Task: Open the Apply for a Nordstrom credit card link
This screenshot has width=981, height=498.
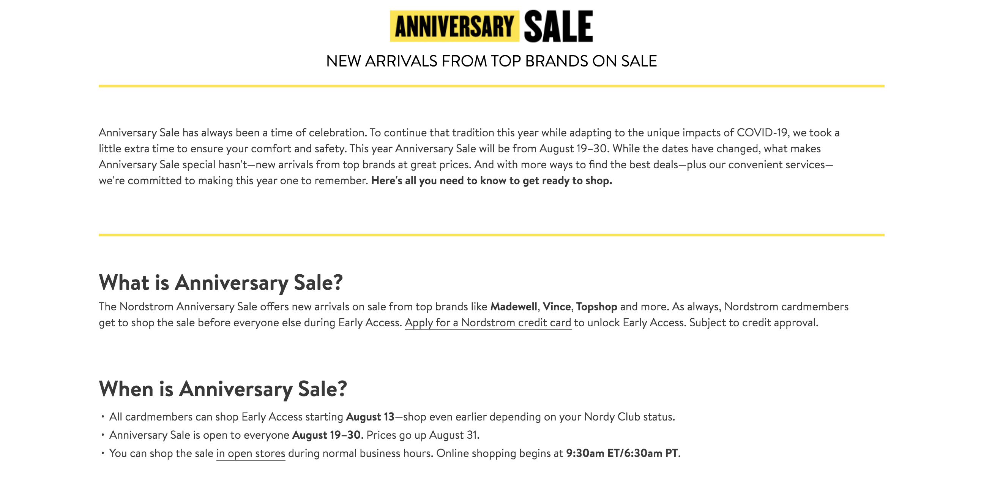Action: pos(488,323)
